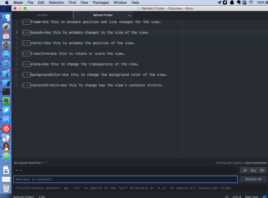Toggle the regex search option
The width and height of the screenshot is (268, 198).
[244, 170]
